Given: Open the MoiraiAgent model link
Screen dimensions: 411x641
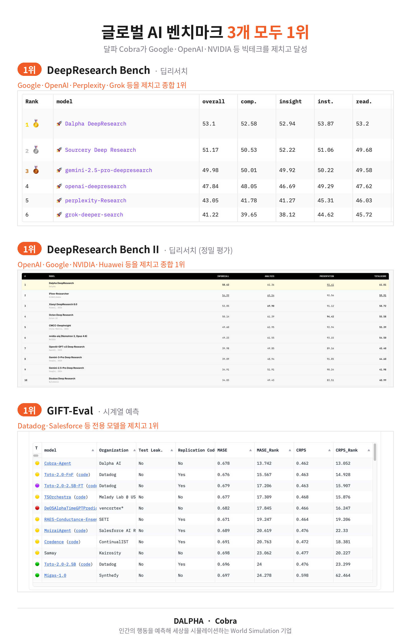Looking at the screenshot, I should point(57,530).
